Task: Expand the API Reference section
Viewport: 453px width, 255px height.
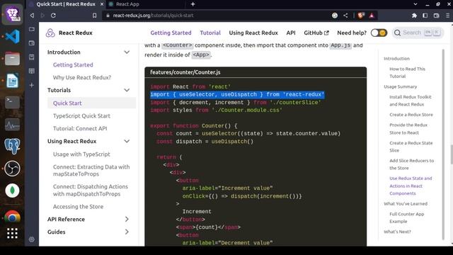Action: pos(127,219)
